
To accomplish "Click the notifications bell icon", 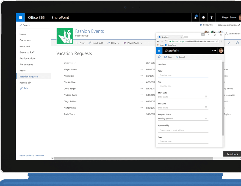I will (195, 17).
